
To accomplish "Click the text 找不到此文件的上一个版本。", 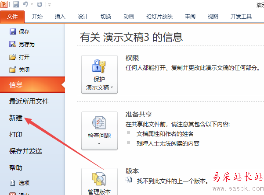I will point(173,181).
